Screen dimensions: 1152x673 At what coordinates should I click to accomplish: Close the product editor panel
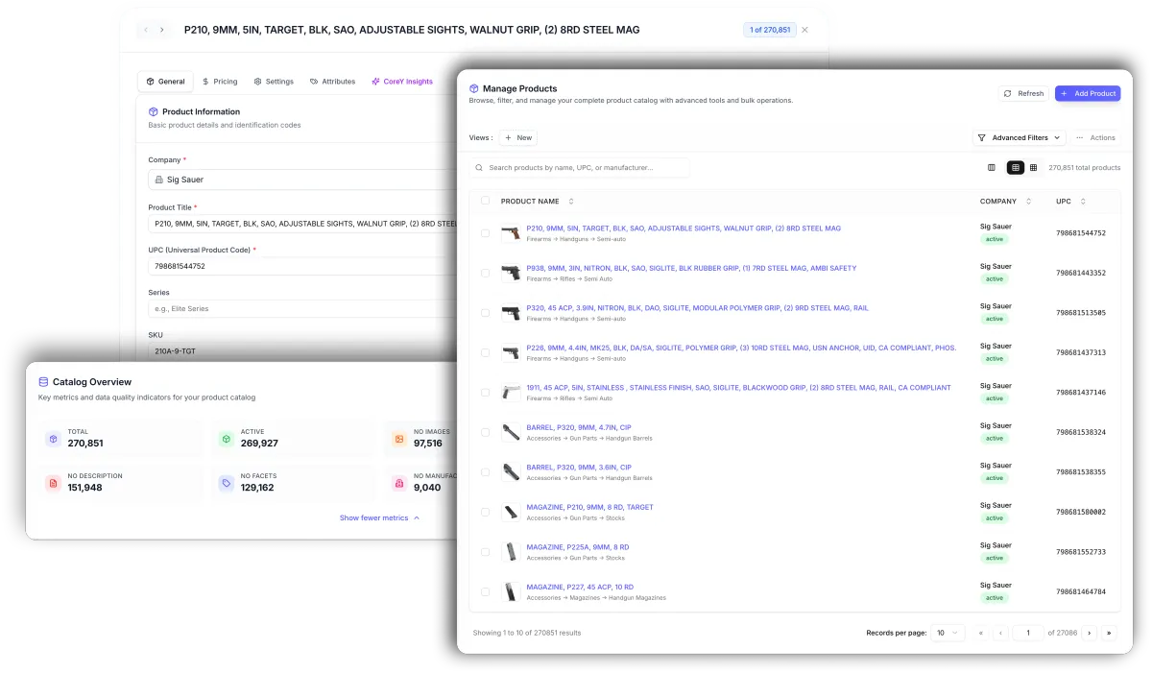[804, 30]
